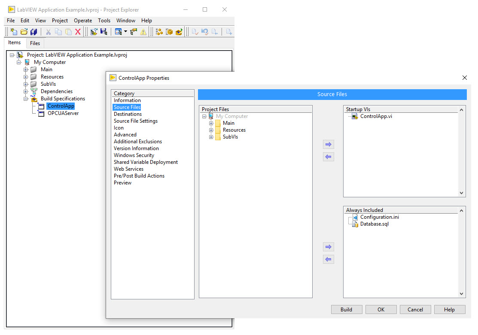Click the greyed document with check mark icon

click(195, 32)
